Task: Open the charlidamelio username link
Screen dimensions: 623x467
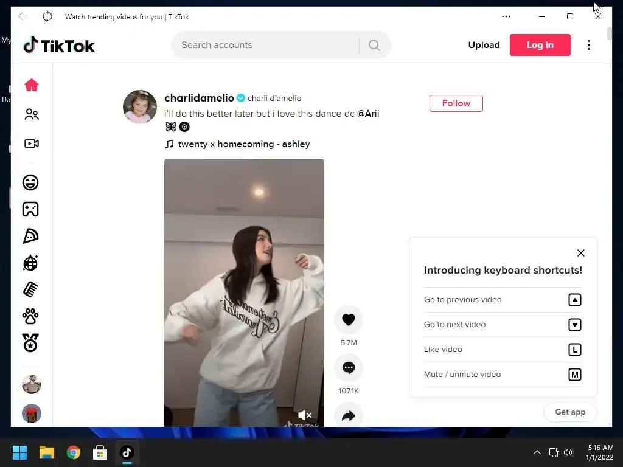Action: pos(199,98)
